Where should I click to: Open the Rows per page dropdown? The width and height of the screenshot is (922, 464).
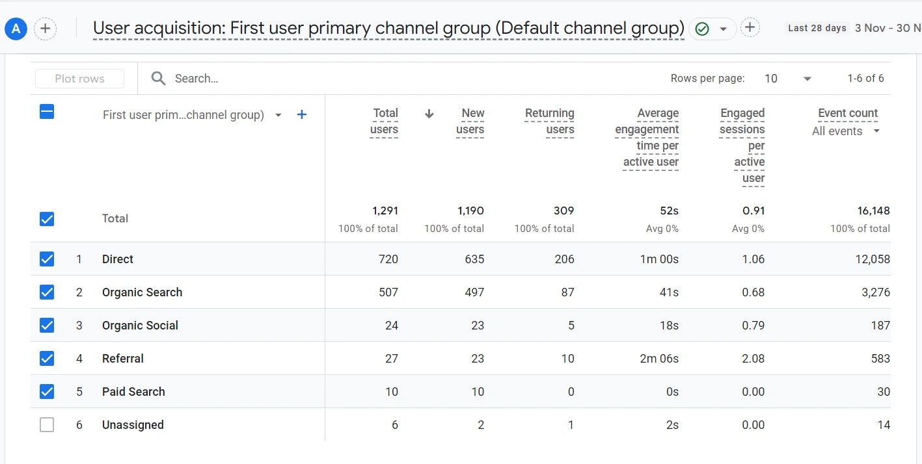click(788, 79)
